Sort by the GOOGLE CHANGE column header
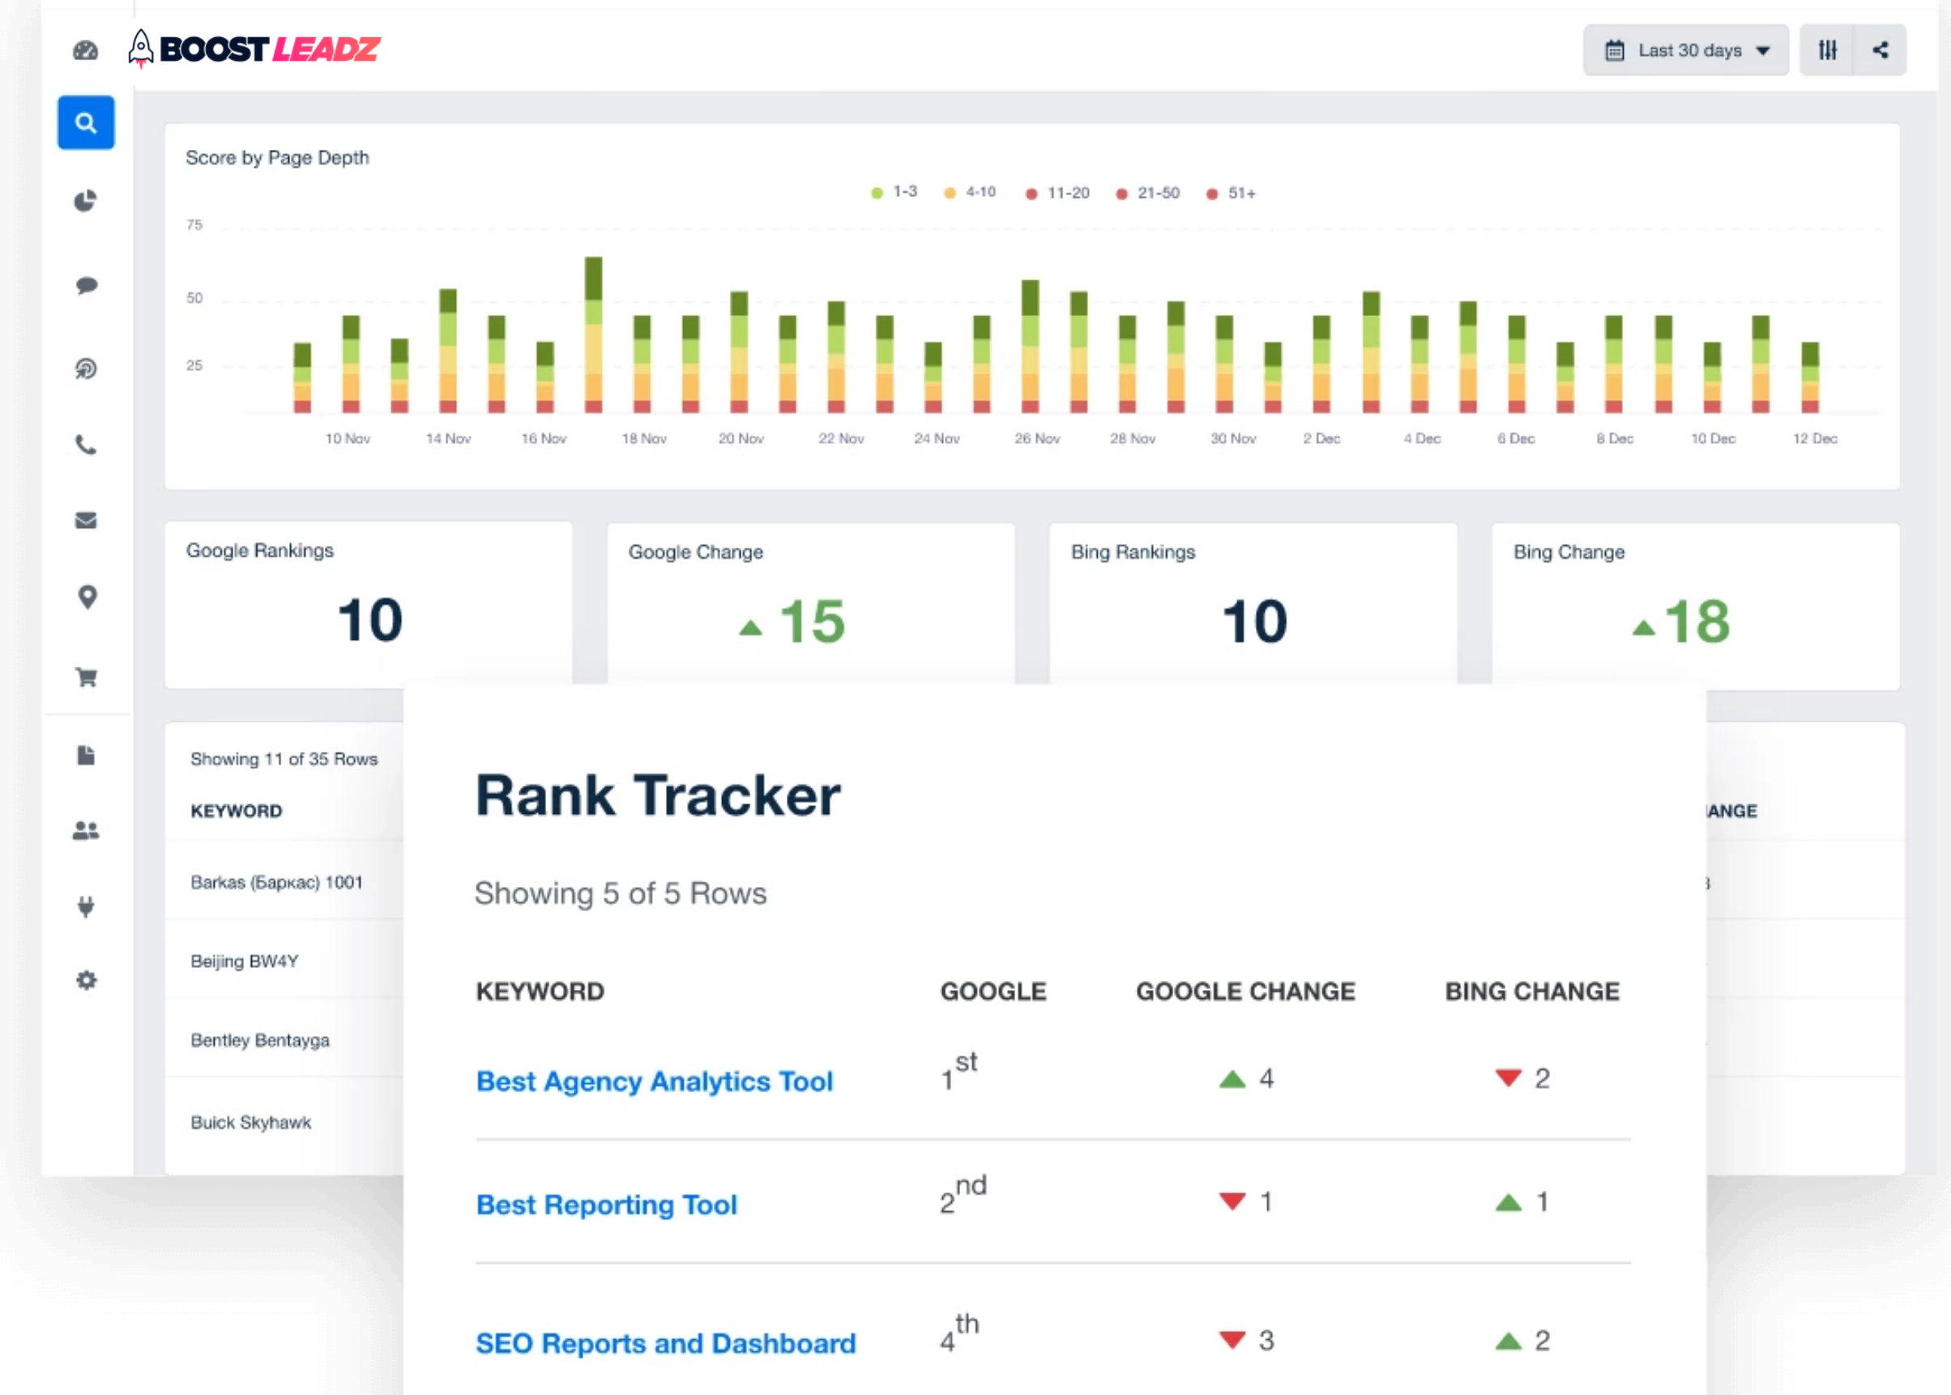1951x1395 pixels. (1245, 992)
